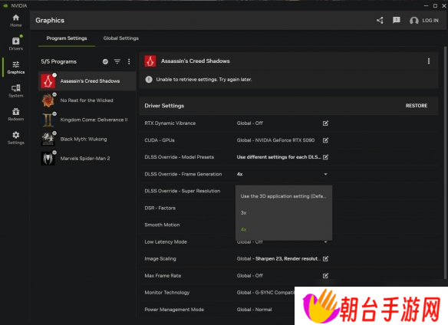
Task: Choose 3x frame generation option
Action: (x=284, y=213)
